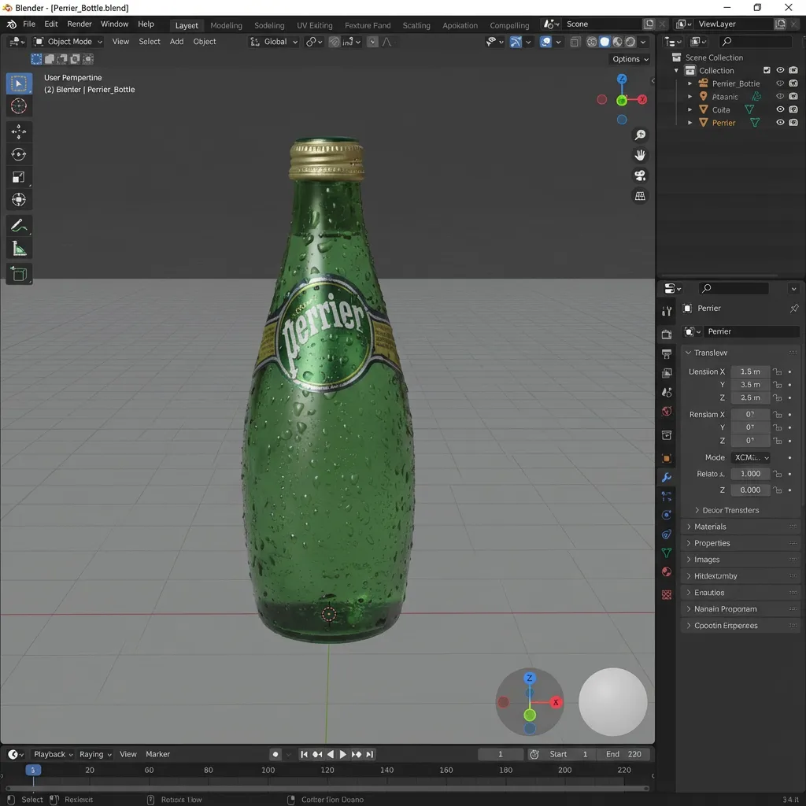This screenshot has height=806, width=806.
Task: Select the Move tool in the toolbar
Action: 19,131
